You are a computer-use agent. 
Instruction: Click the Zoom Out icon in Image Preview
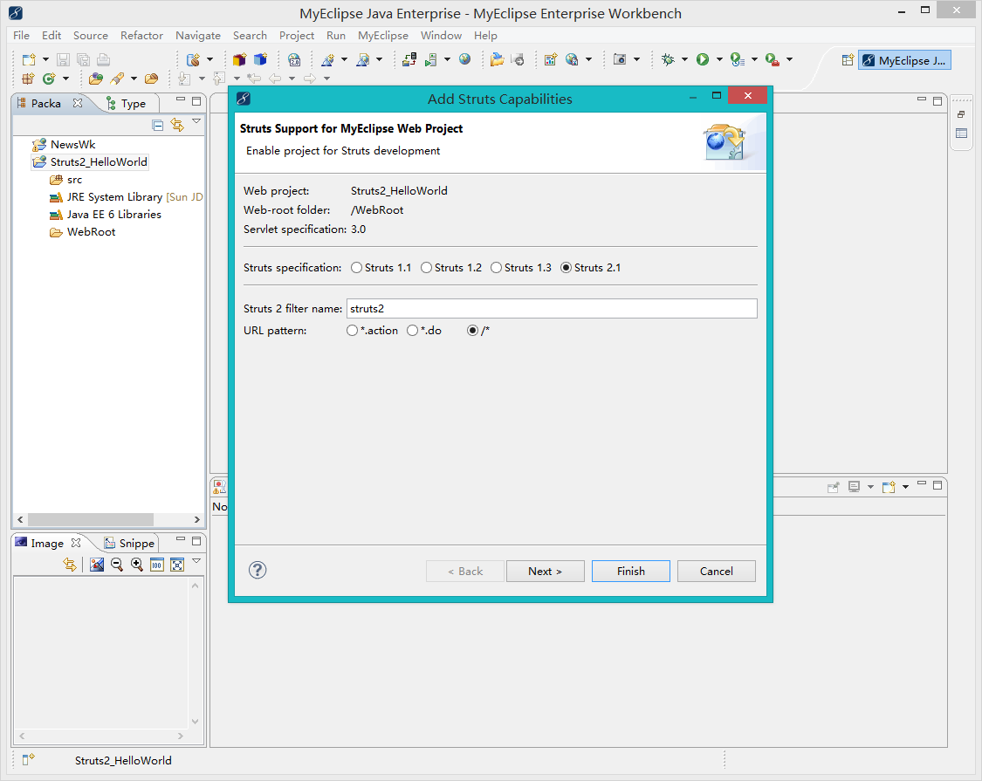point(116,565)
